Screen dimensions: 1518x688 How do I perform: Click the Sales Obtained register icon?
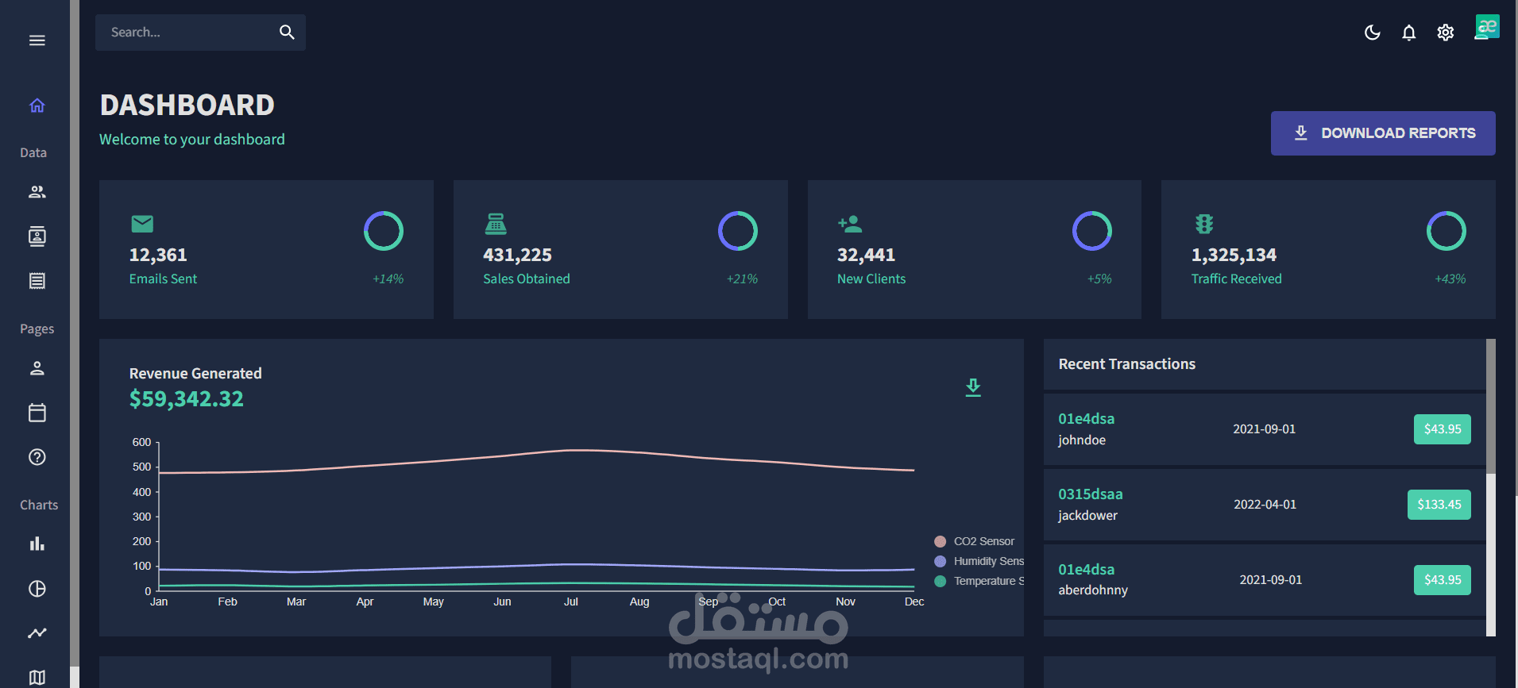496,224
